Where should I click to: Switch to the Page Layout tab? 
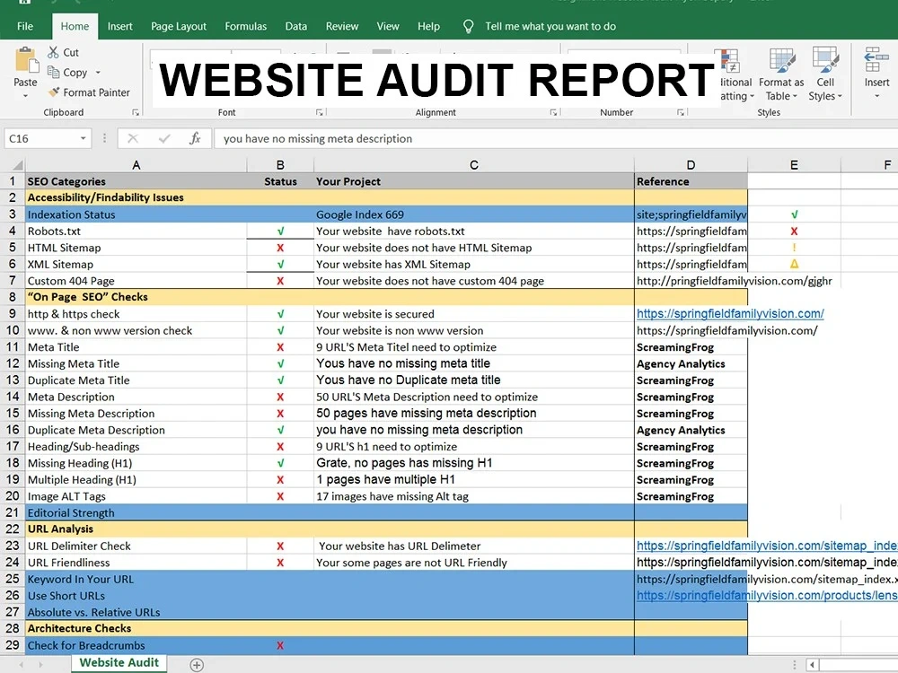[x=179, y=26]
